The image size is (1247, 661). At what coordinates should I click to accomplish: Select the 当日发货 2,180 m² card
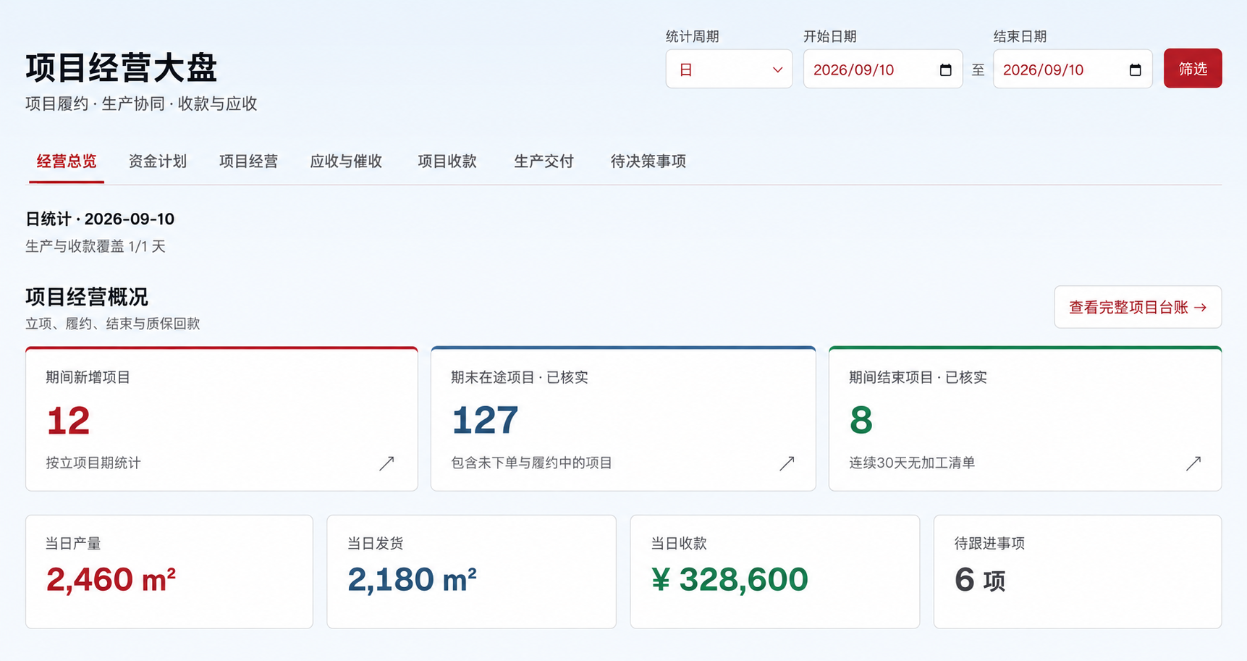click(471, 572)
